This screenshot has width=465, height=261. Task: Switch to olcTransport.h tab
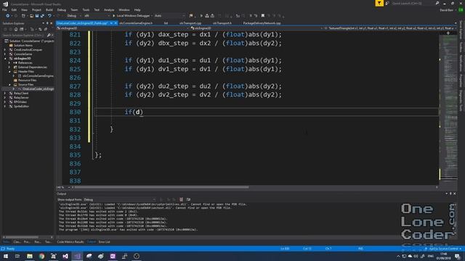222,23
